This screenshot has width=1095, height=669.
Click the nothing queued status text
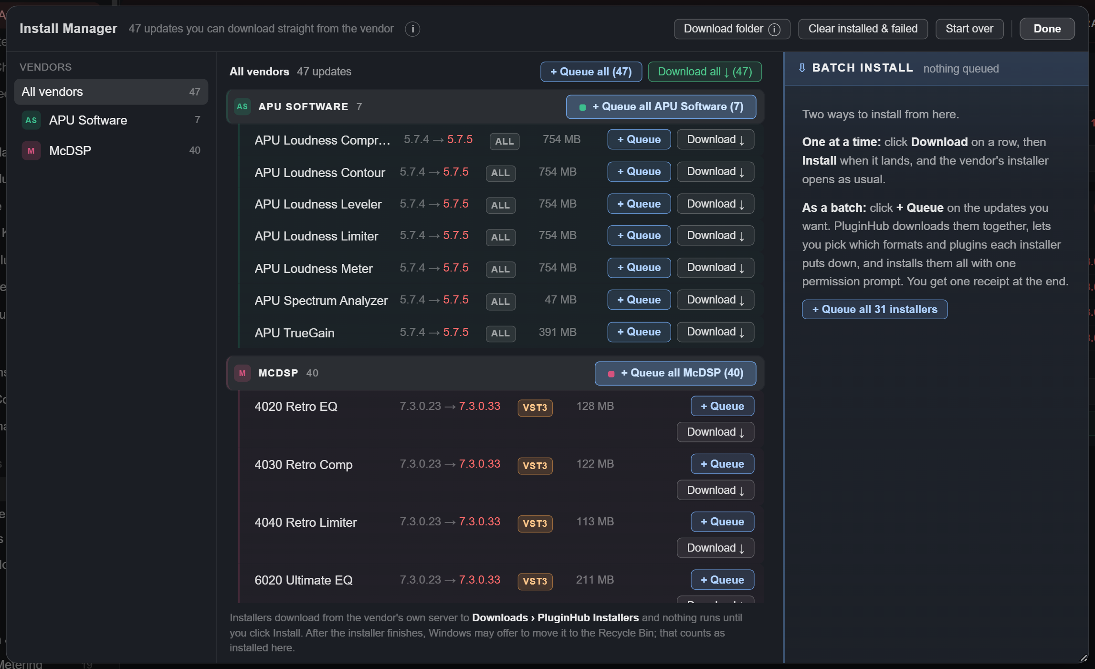point(960,69)
